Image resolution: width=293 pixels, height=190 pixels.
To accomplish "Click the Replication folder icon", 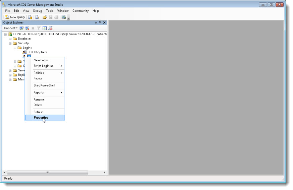I will click(15, 75).
